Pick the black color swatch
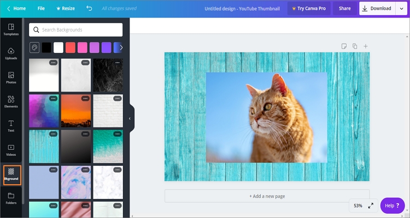 46,47
